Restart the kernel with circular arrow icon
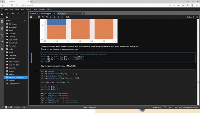 click(x=58, y=17)
